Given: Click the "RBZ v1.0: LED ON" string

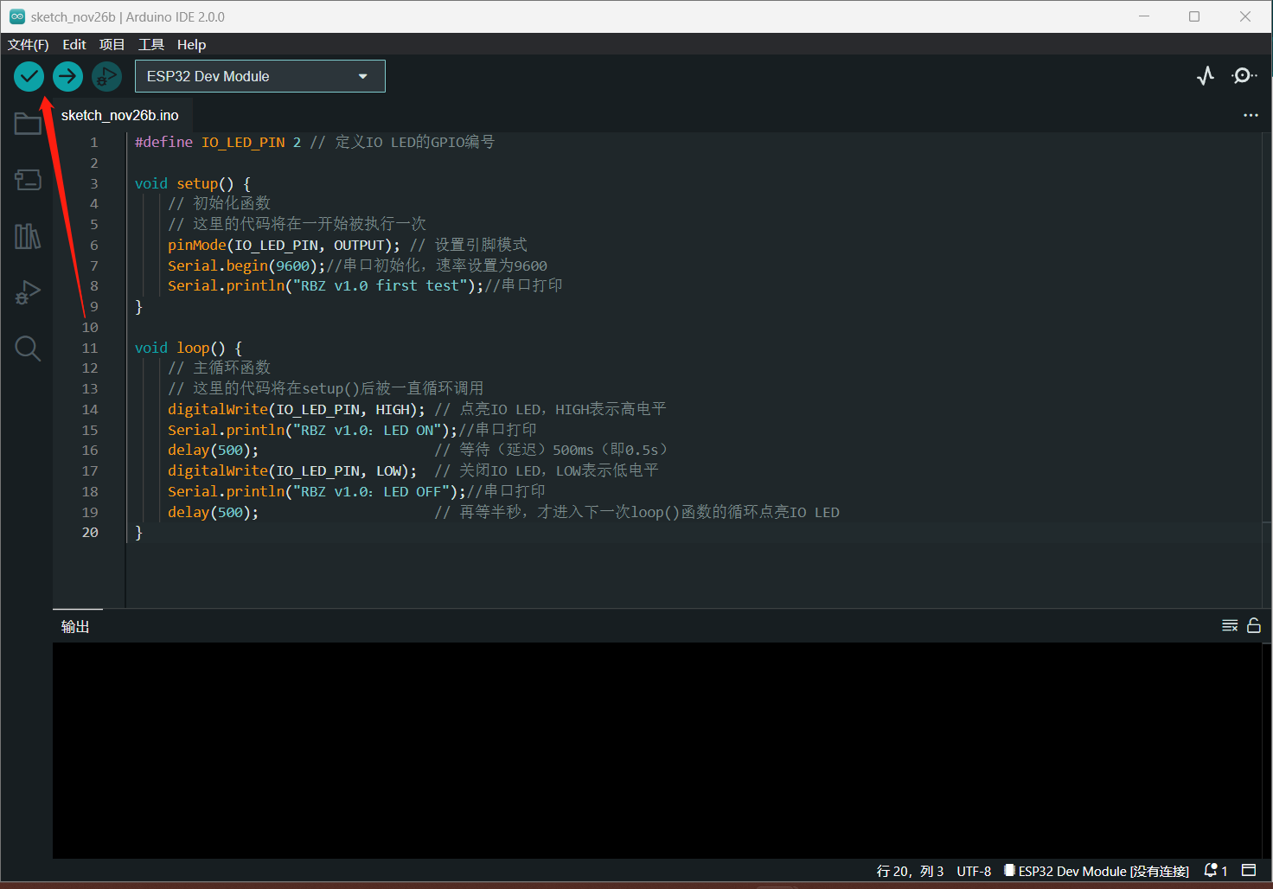Looking at the screenshot, I should 367,431.
